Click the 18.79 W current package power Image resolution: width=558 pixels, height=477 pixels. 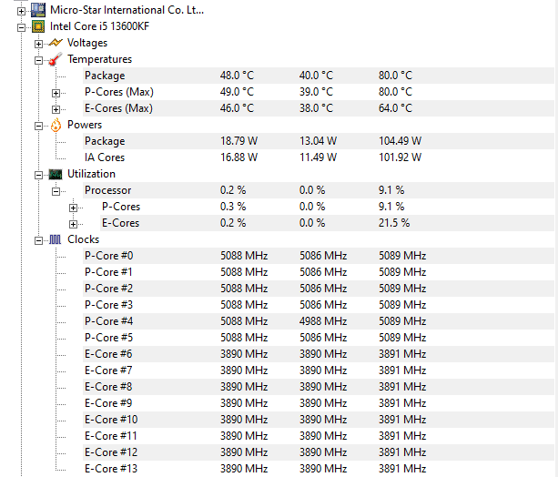[x=238, y=141]
